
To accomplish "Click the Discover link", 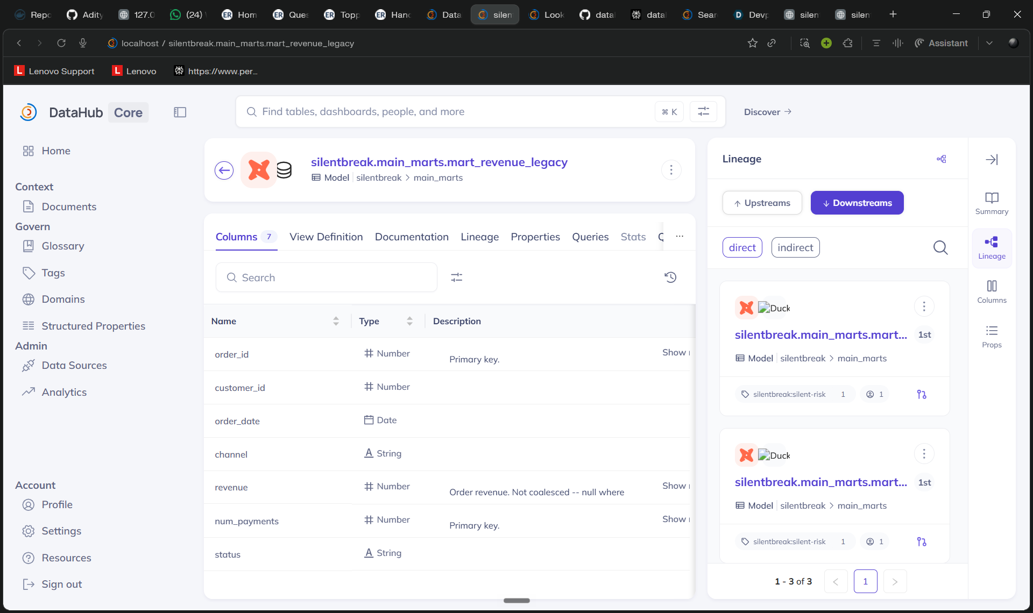I will pyautogui.click(x=767, y=112).
